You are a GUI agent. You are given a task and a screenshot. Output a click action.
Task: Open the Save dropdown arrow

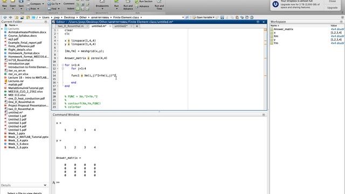point(21,9)
